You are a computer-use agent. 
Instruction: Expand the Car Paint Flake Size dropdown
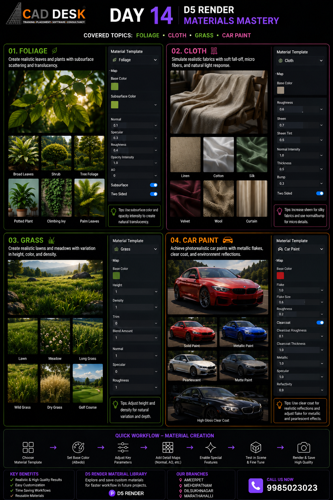pyautogui.click(x=322, y=302)
